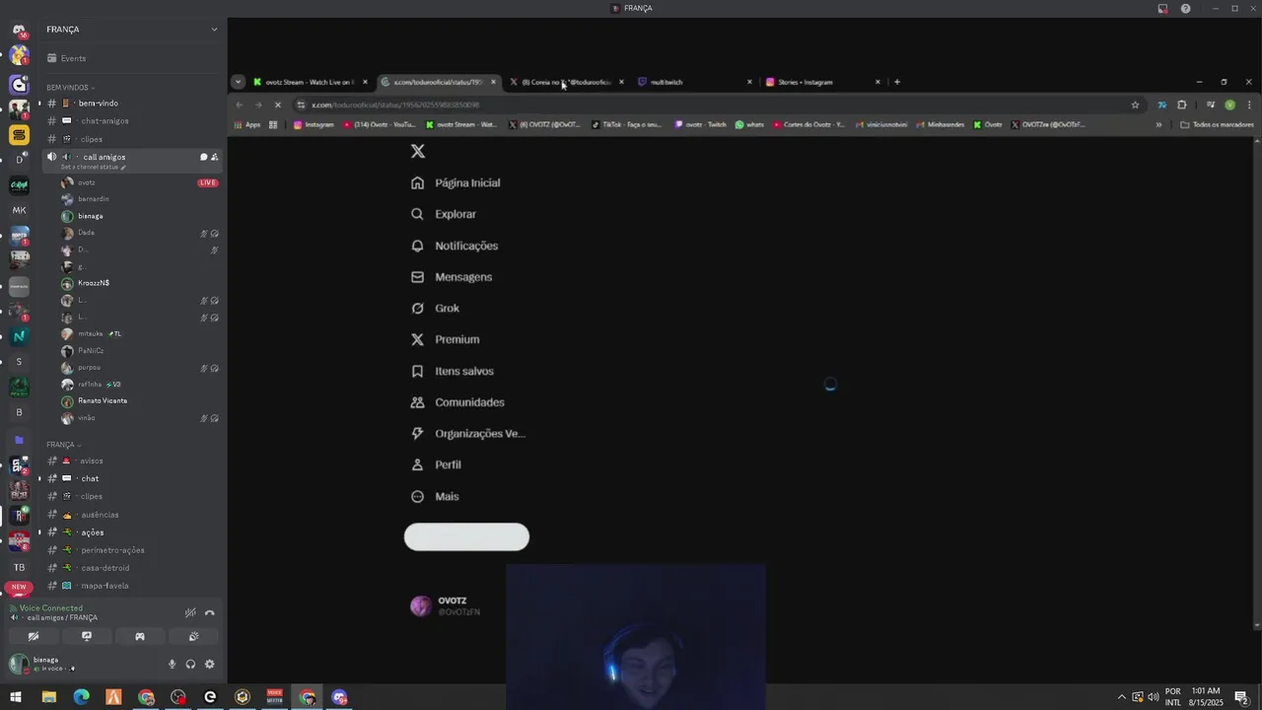Open Windows Start menu
This screenshot has height=710, width=1262.
pos(16,697)
